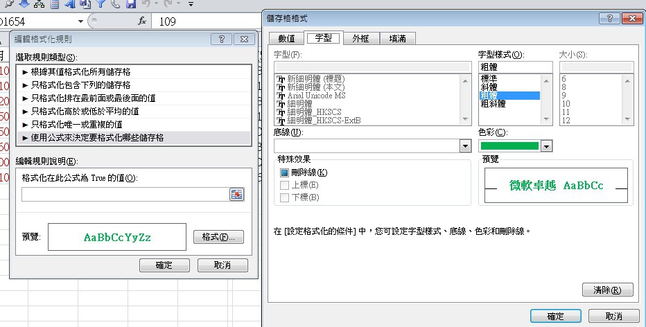This screenshot has height=327, width=646.
Task: Select rule type 只格式化排在最前面或最後面的值
Action: coord(134,98)
